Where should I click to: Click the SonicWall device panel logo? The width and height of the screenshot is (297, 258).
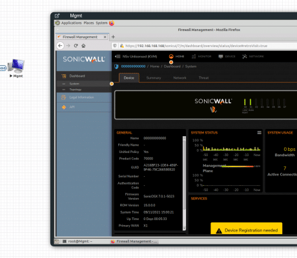pyautogui.click(x=213, y=101)
